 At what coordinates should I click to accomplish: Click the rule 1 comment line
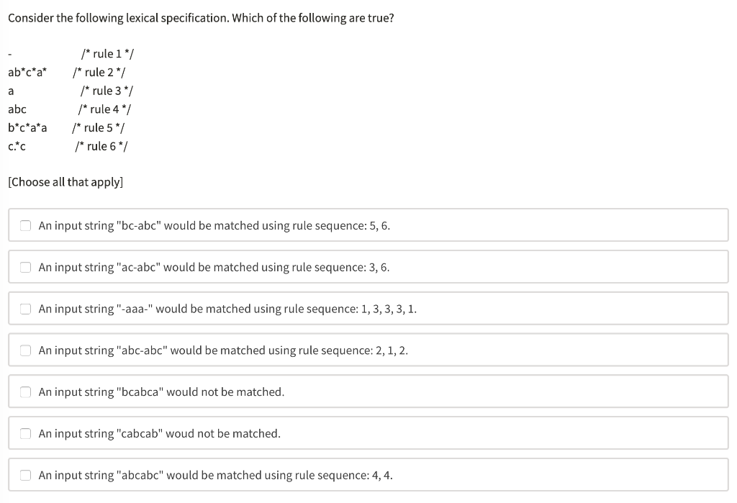[107, 53]
